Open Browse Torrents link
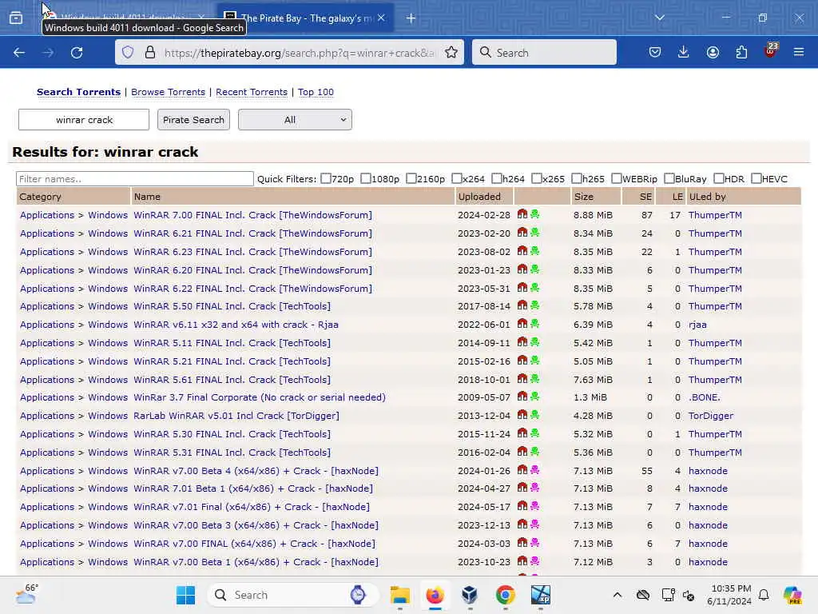 tap(168, 92)
